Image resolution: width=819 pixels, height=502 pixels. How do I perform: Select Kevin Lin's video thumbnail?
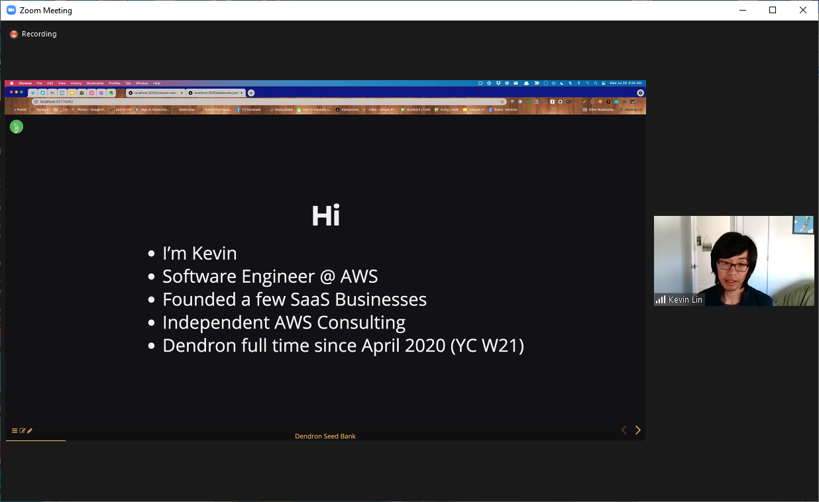734,260
